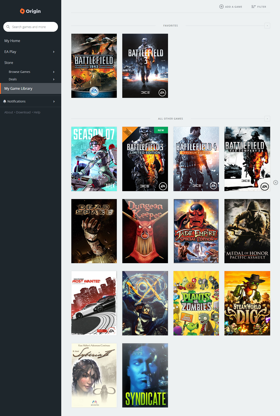Expand the Notifications chevron

click(54, 101)
